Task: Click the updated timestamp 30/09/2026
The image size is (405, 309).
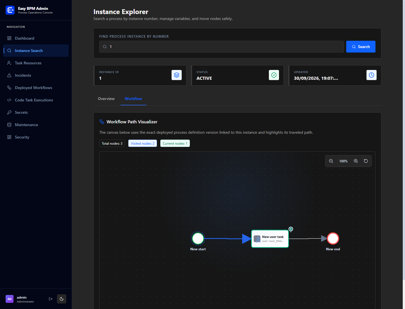Action: (x=316, y=78)
